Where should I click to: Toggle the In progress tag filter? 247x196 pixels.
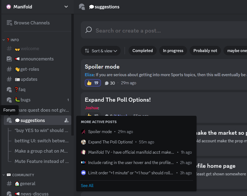click(173, 51)
